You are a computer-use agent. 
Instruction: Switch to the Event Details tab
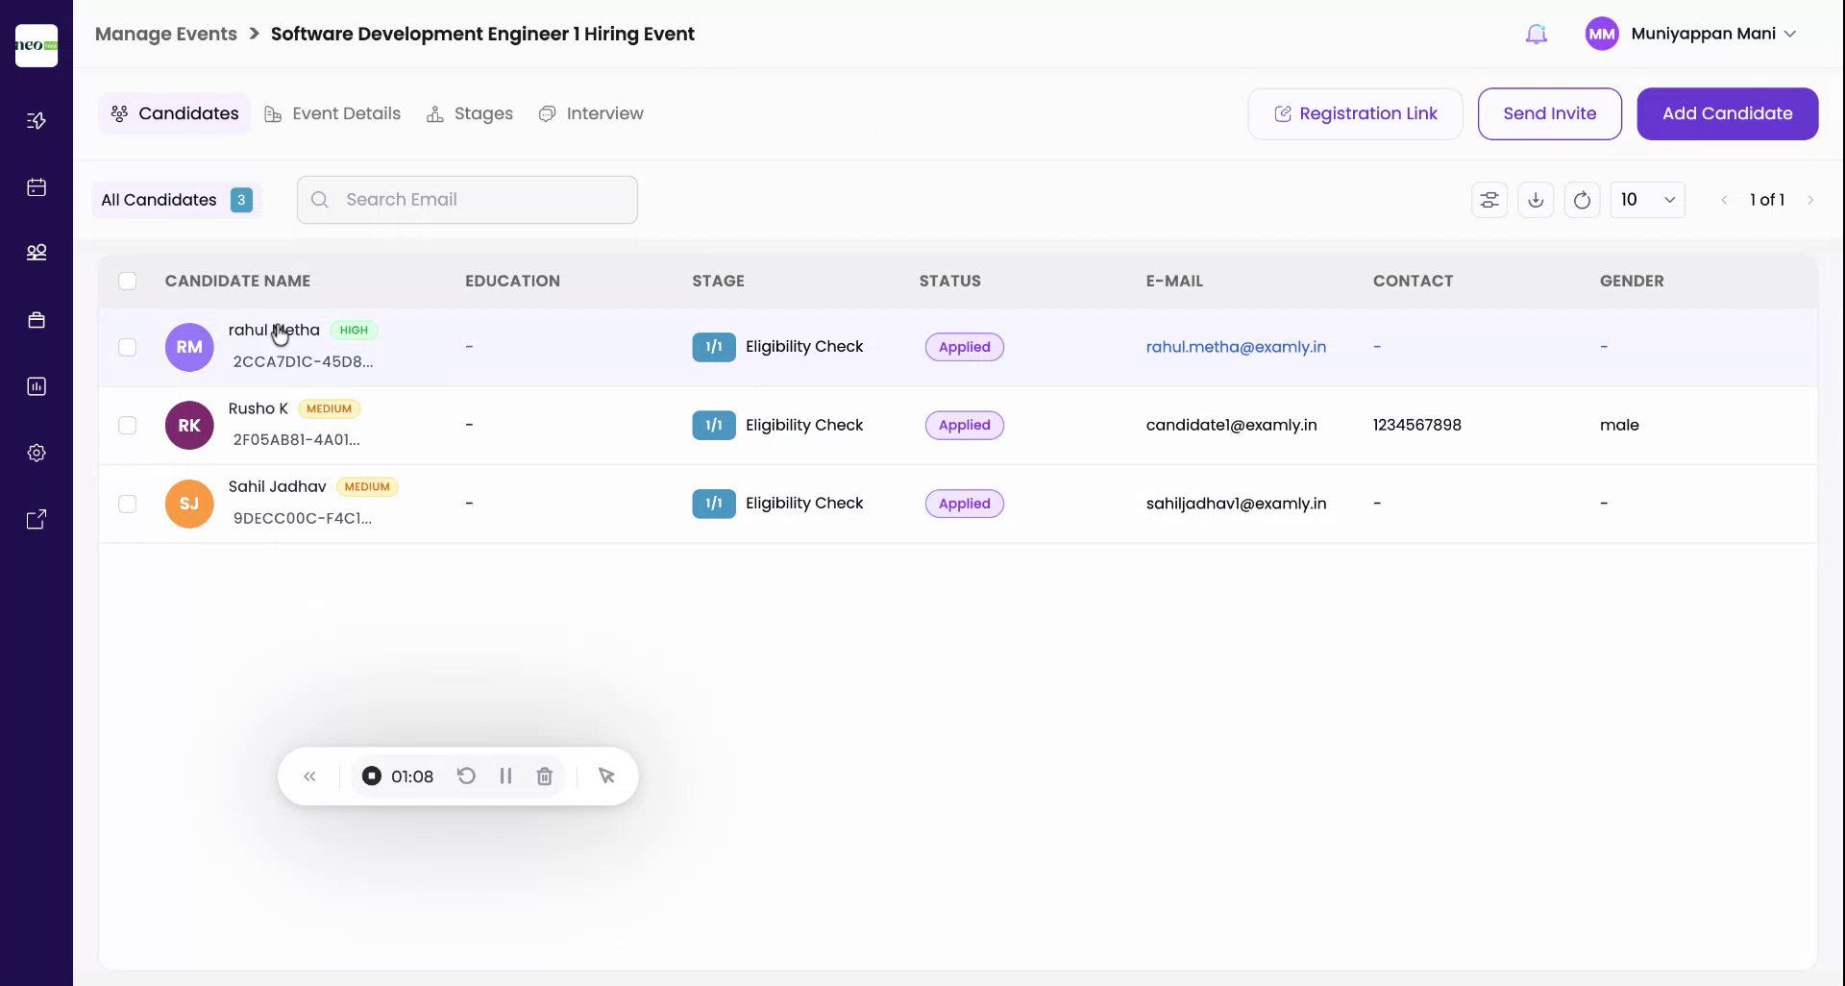click(x=332, y=113)
